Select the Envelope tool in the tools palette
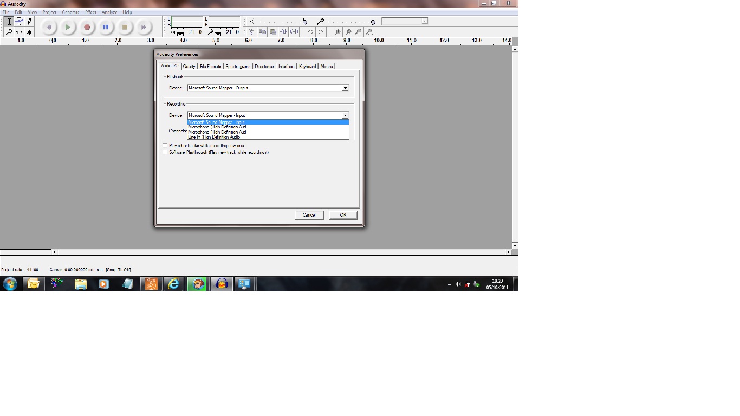The image size is (740, 416). tap(19, 22)
